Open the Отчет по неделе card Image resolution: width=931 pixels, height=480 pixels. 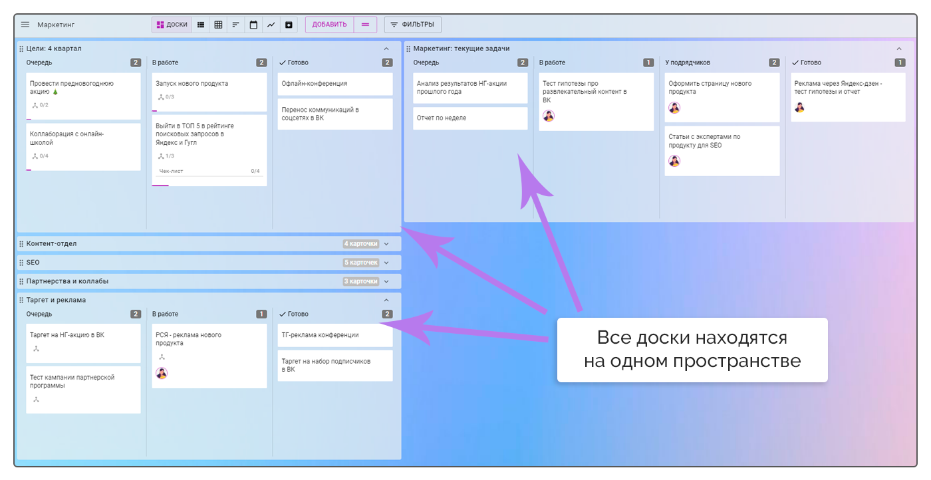[x=470, y=118]
